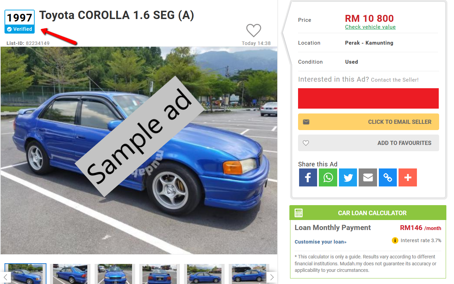The height and width of the screenshot is (284, 454).
Task: Share this ad on Twitter
Action: [x=348, y=177]
